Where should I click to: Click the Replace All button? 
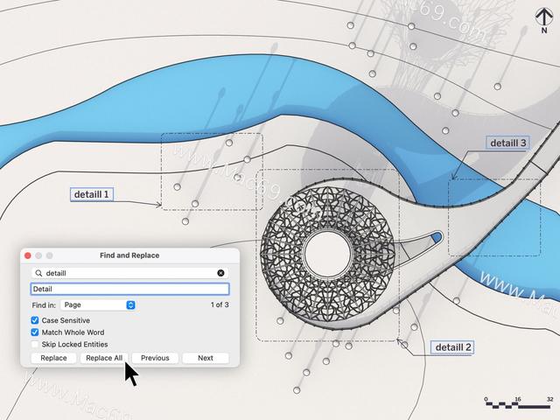104,358
